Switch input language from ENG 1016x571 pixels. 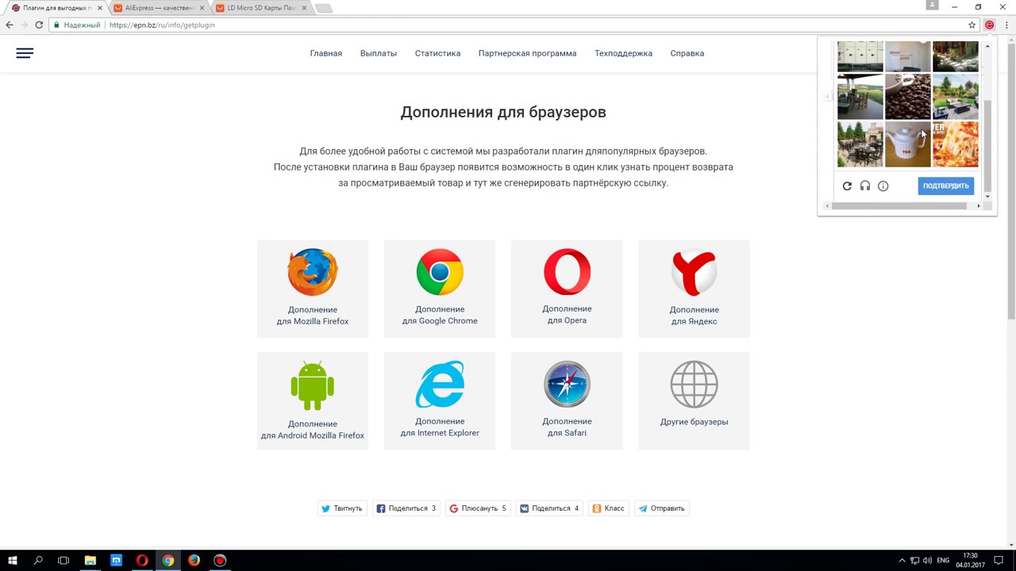943,561
